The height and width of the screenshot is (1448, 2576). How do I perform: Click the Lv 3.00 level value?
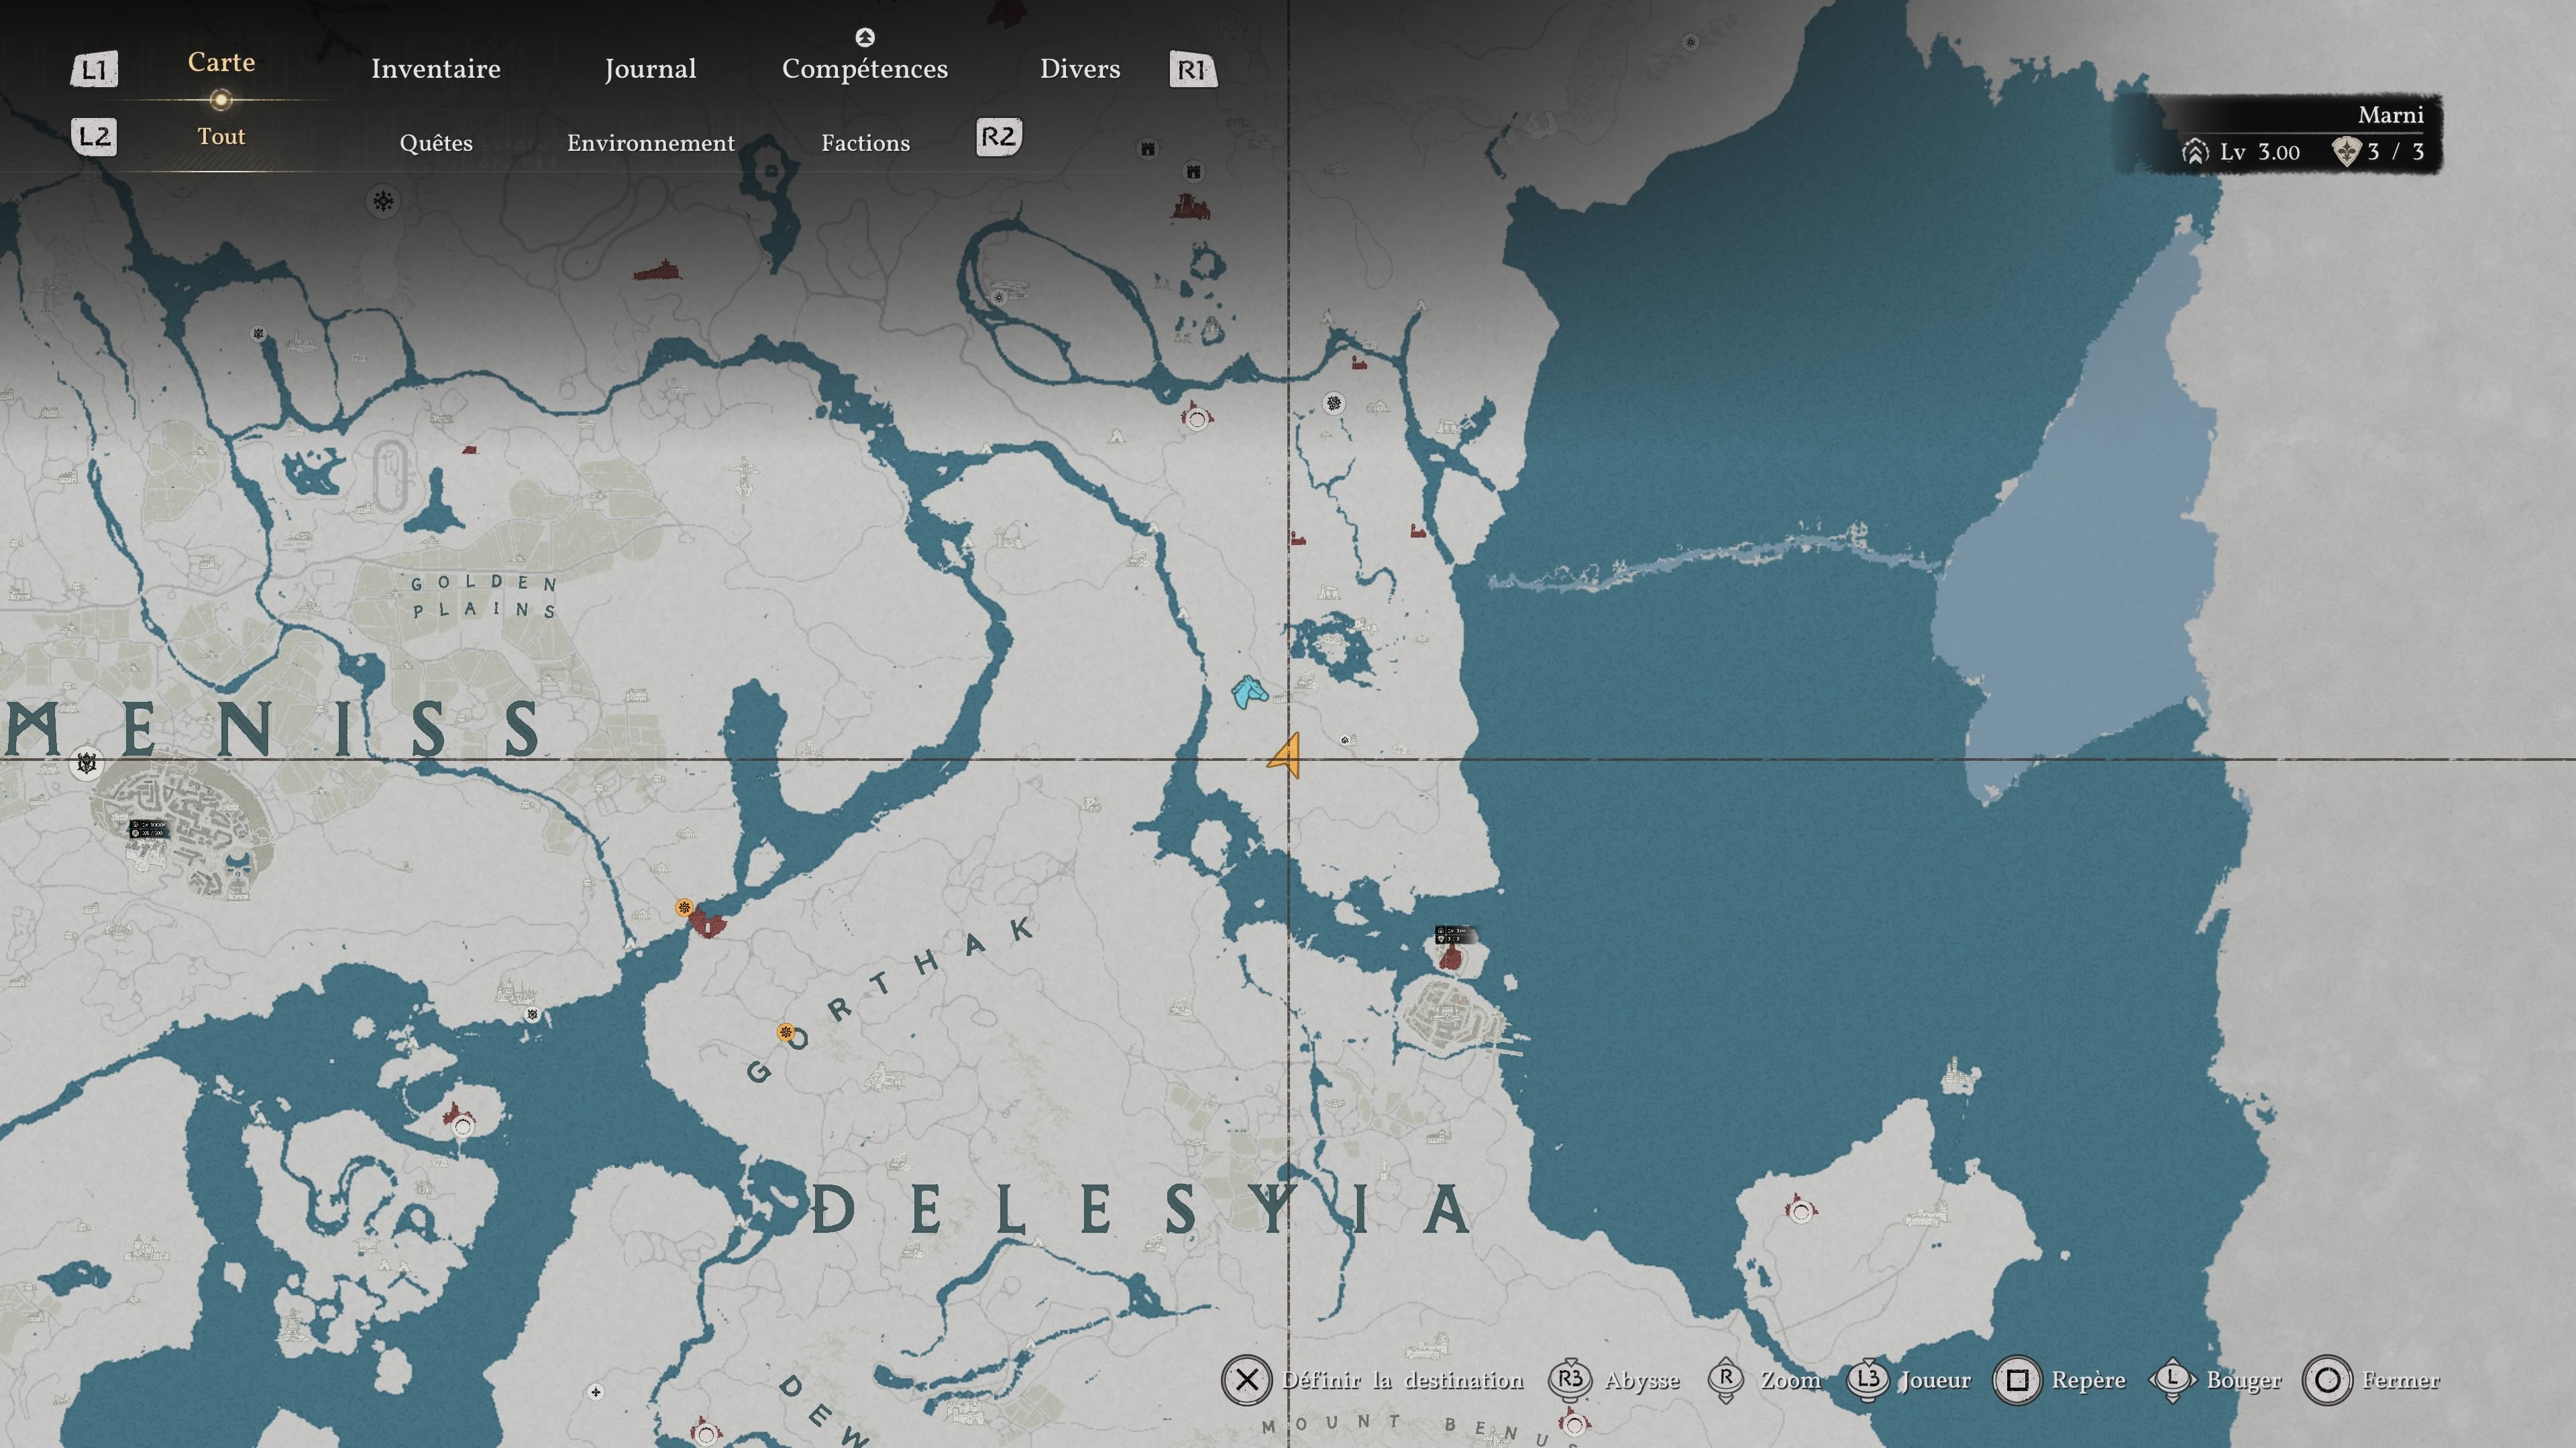(x=2260, y=152)
